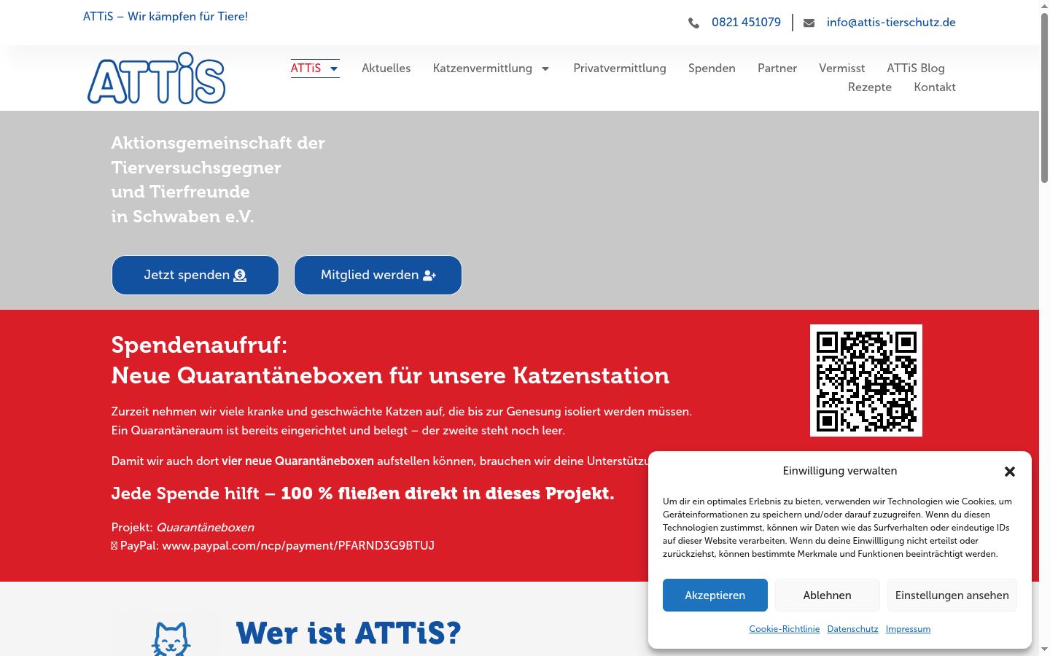Viewport: 1050px width, 656px height.
Task: Select Vermisst in the navigation bar
Action: point(842,68)
